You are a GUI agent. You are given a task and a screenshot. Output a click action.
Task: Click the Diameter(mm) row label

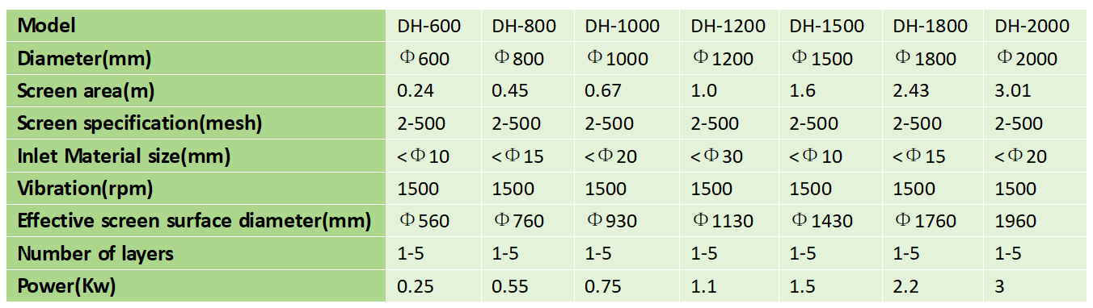point(85,59)
